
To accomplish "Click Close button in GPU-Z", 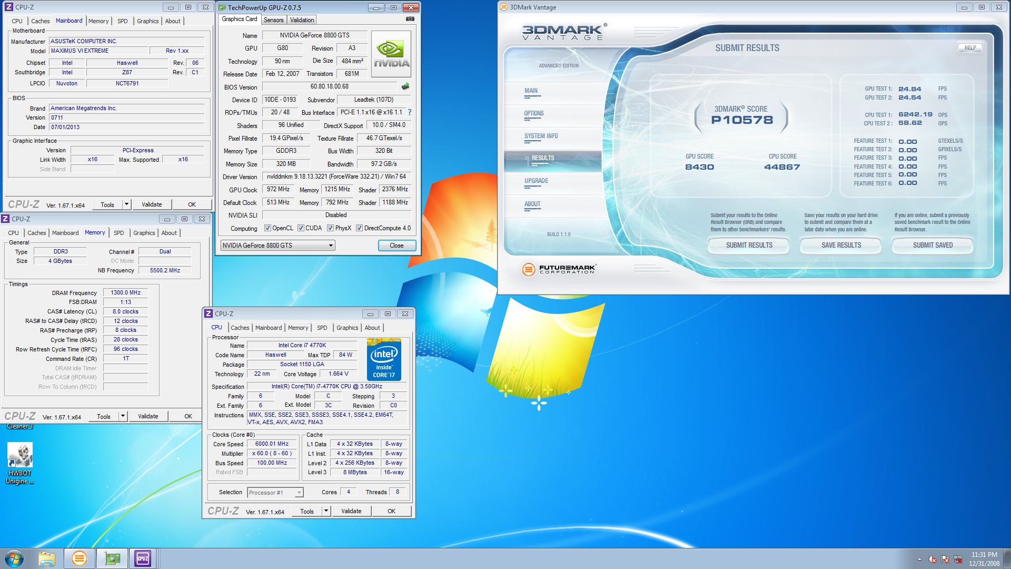I will (397, 246).
